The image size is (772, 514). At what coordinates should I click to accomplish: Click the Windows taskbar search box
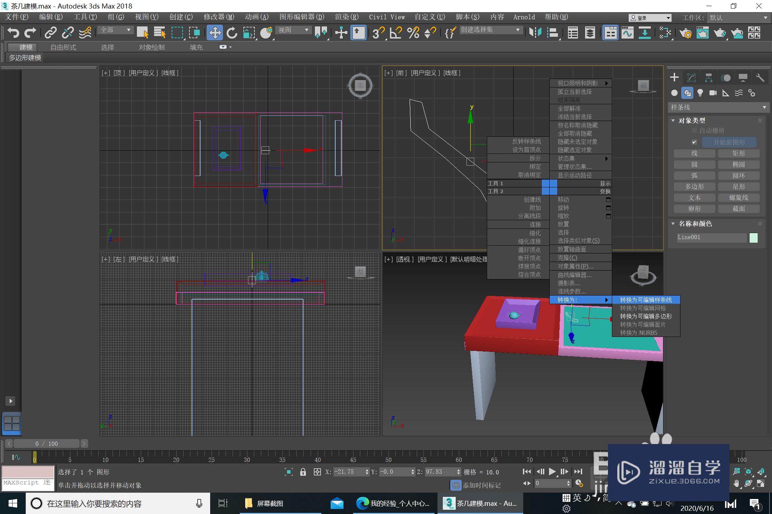click(118, 504)
